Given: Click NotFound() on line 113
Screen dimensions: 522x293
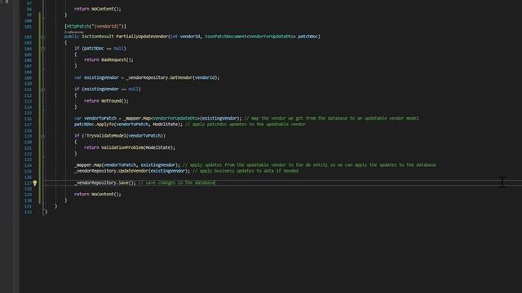Looking at the screenshot, I should [114, 101].
